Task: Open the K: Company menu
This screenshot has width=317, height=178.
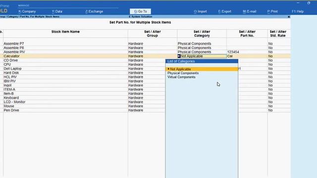Action: click(x=27, y=11)
